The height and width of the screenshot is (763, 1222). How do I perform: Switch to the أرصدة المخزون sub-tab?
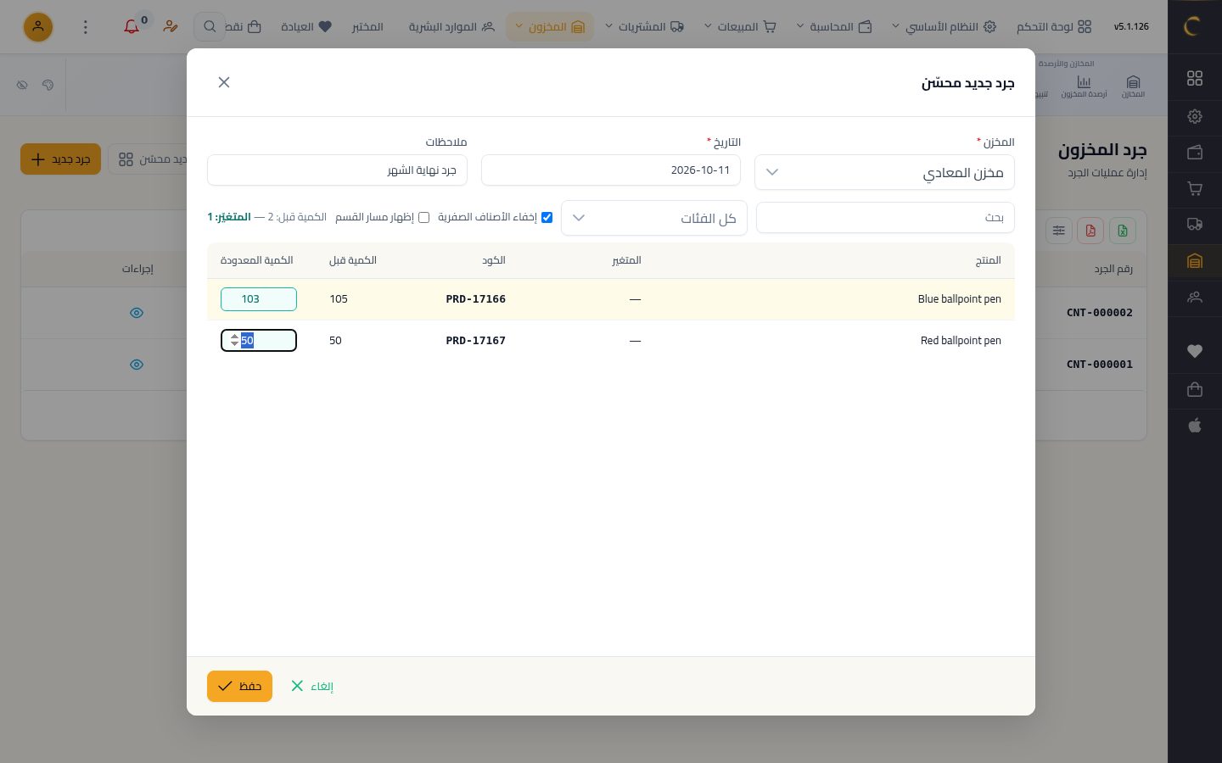tap(1084, 86)
